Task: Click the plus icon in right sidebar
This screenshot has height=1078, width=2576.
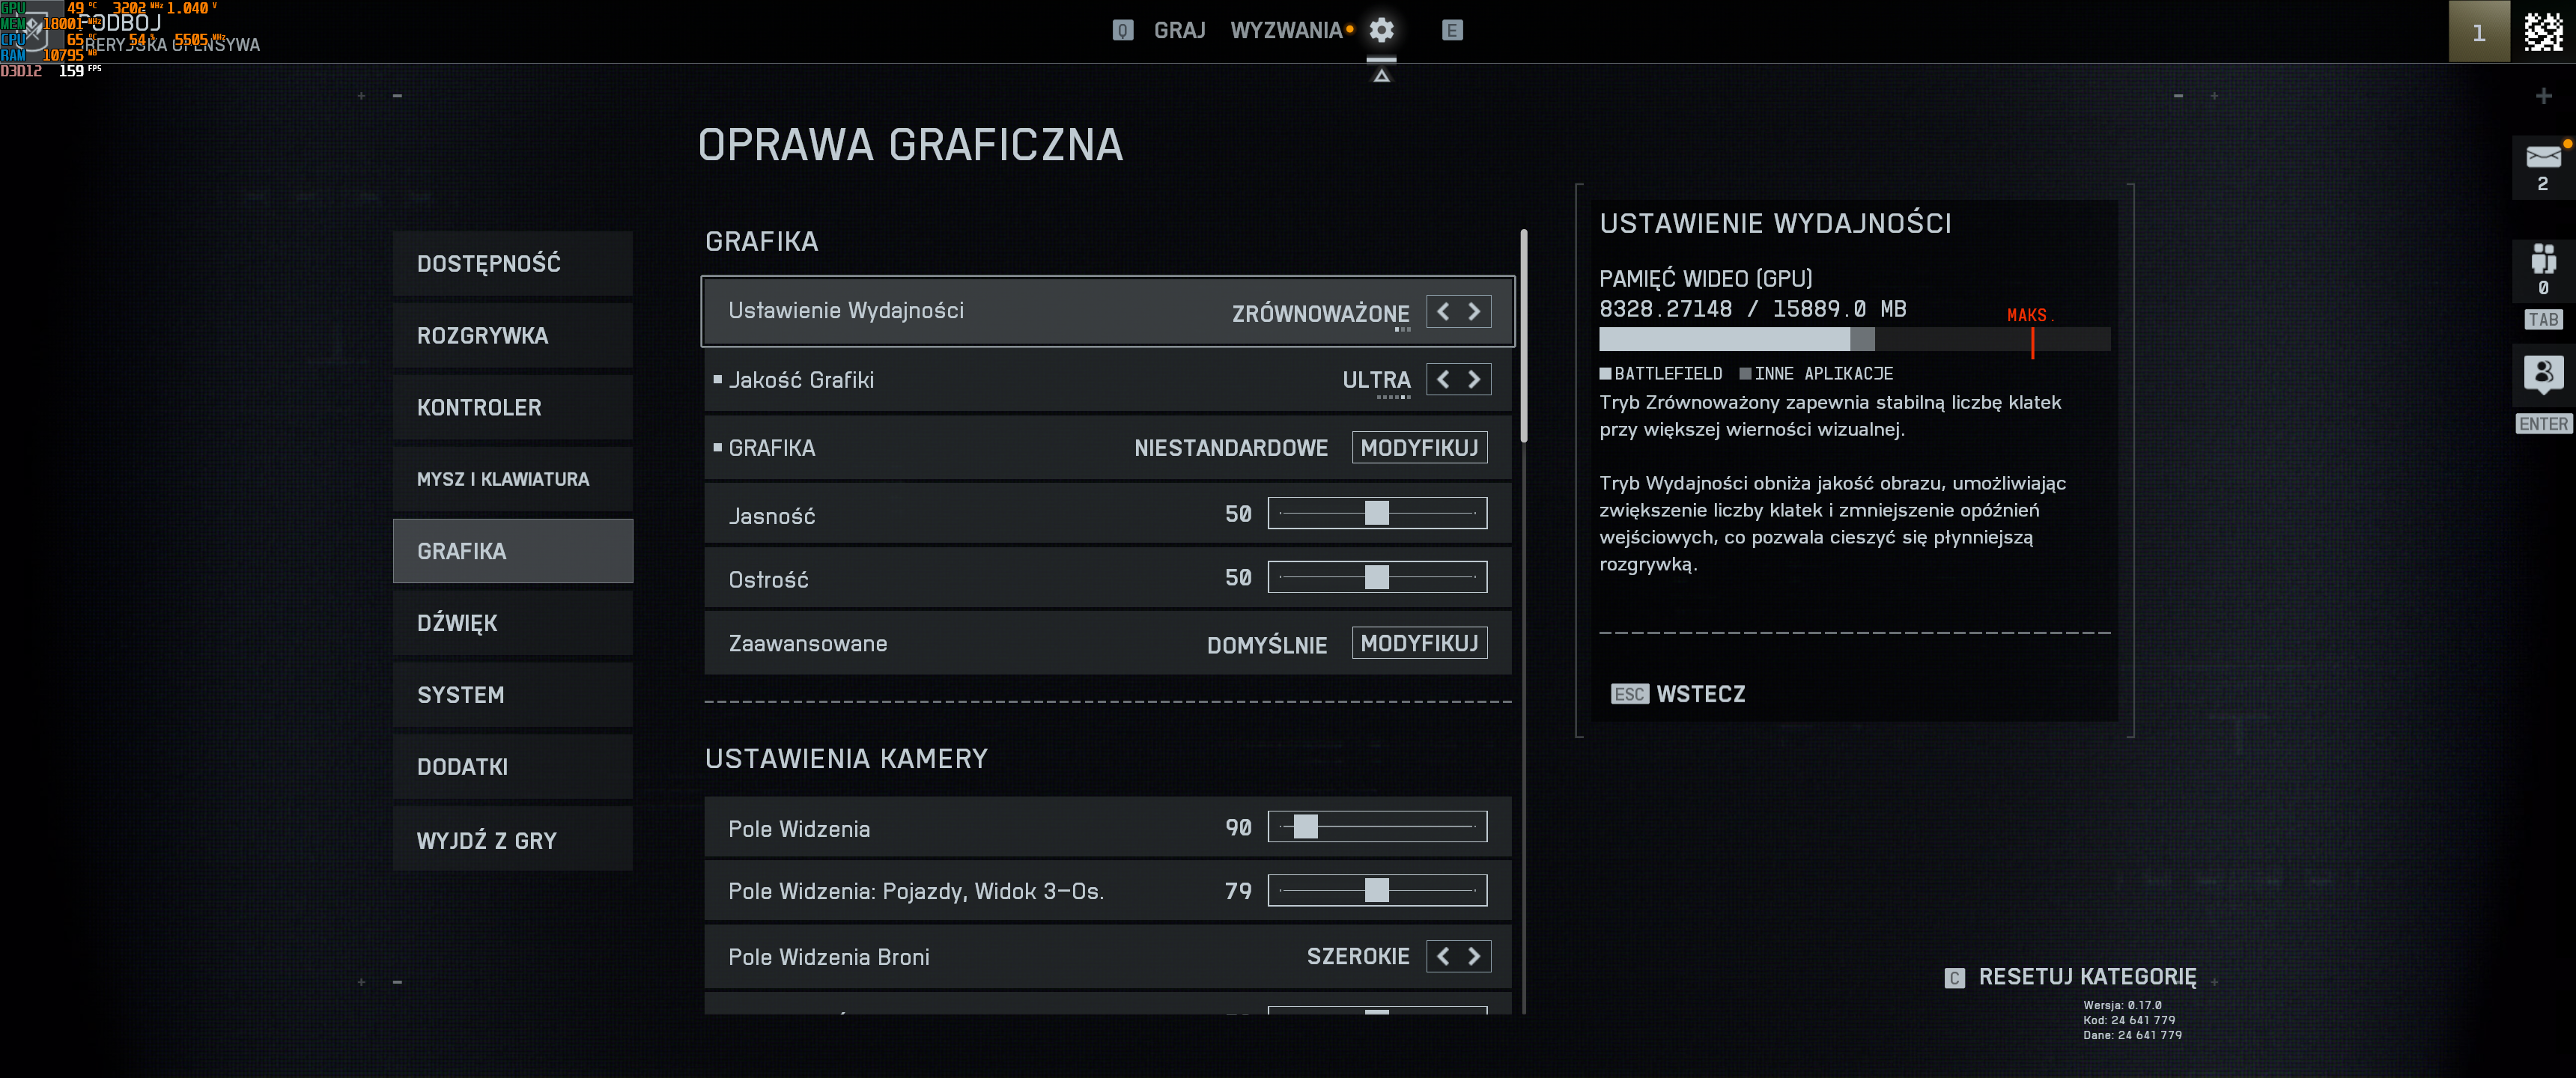Action: coord(2543,96)
